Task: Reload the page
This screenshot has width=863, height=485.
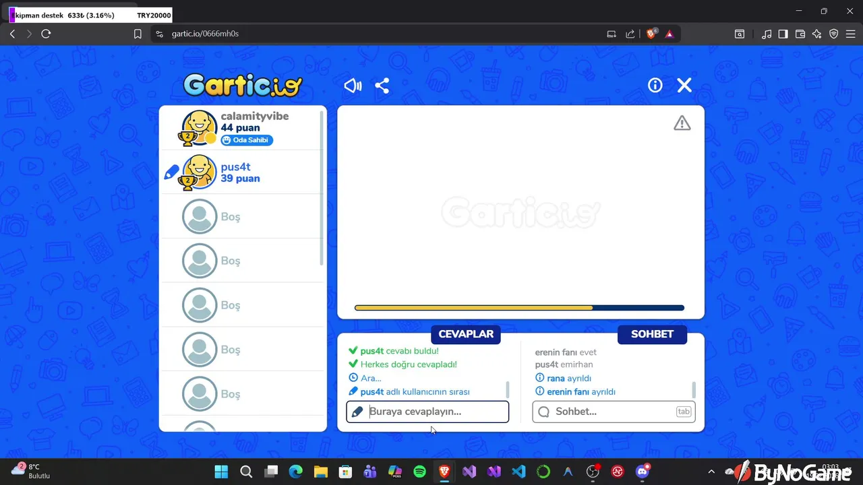Action: (46, 34)
